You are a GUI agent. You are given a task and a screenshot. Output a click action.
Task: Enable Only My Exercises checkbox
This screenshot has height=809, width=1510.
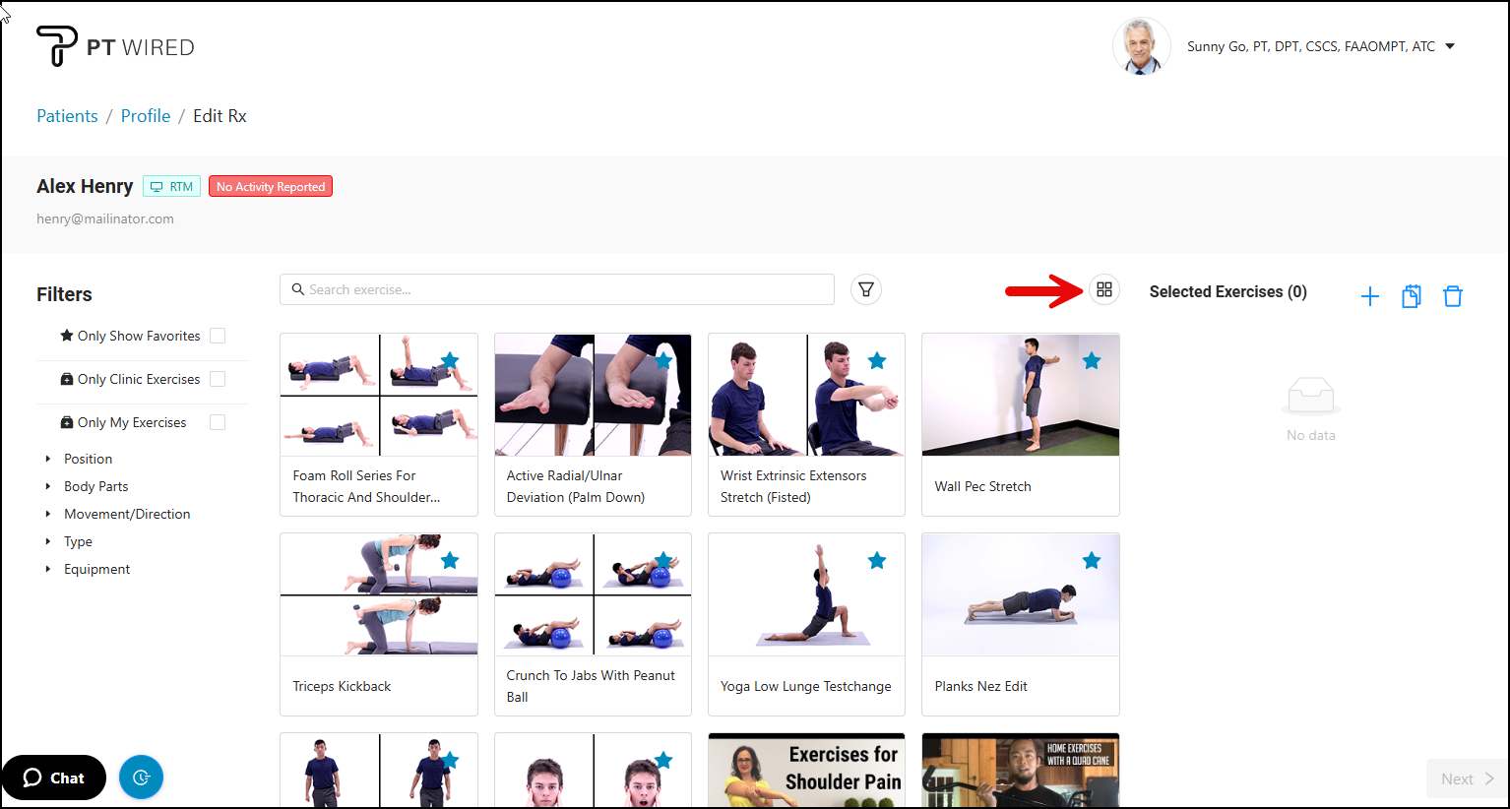coord(218,422)
